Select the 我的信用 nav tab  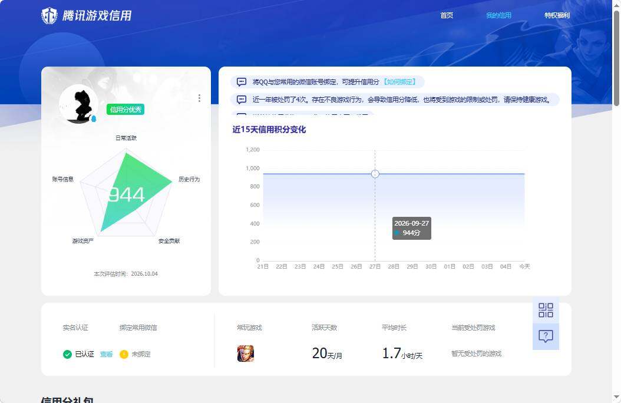pos(498,15)
